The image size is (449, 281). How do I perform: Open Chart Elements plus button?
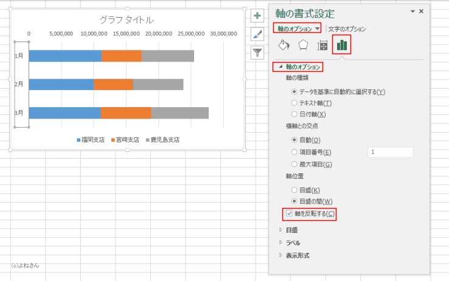257,15
